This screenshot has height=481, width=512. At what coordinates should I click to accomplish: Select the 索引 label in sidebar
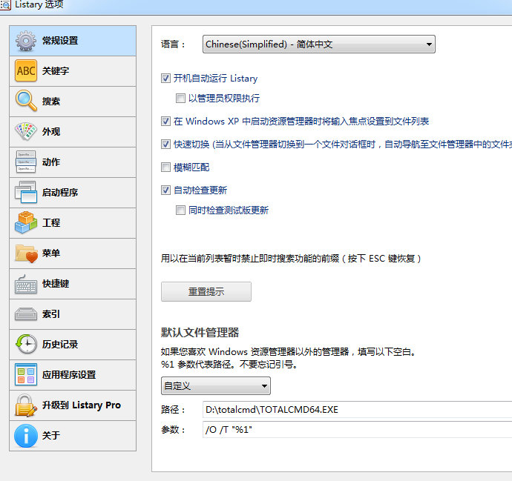[51, 314]
